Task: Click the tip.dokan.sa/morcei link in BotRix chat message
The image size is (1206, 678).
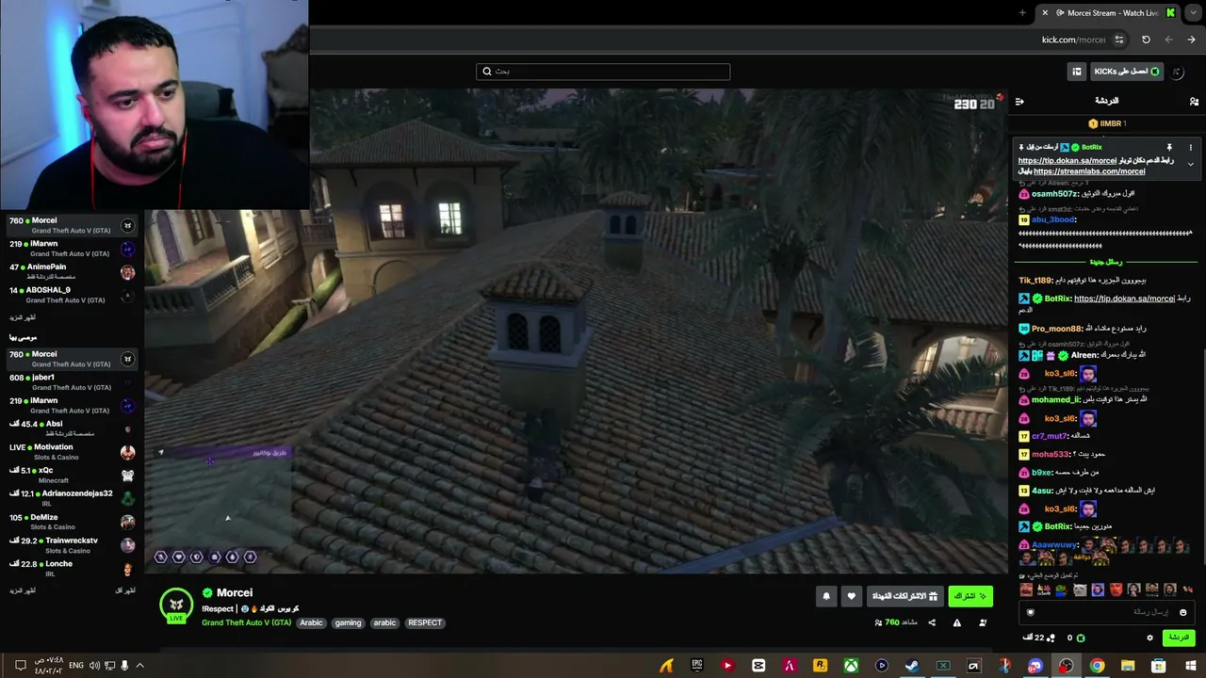Action: click(x=1124, y=299)
